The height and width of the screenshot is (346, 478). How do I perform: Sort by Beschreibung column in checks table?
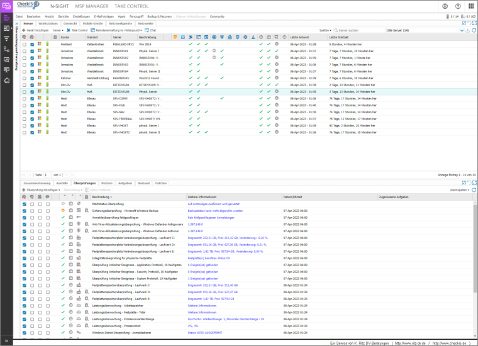click(x=102, y=197)
